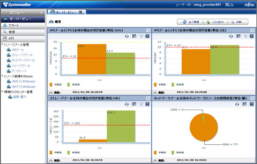The image size is (257, 164).
Task: Collapse the リソースプール管理 tree group
Action: 2,44
